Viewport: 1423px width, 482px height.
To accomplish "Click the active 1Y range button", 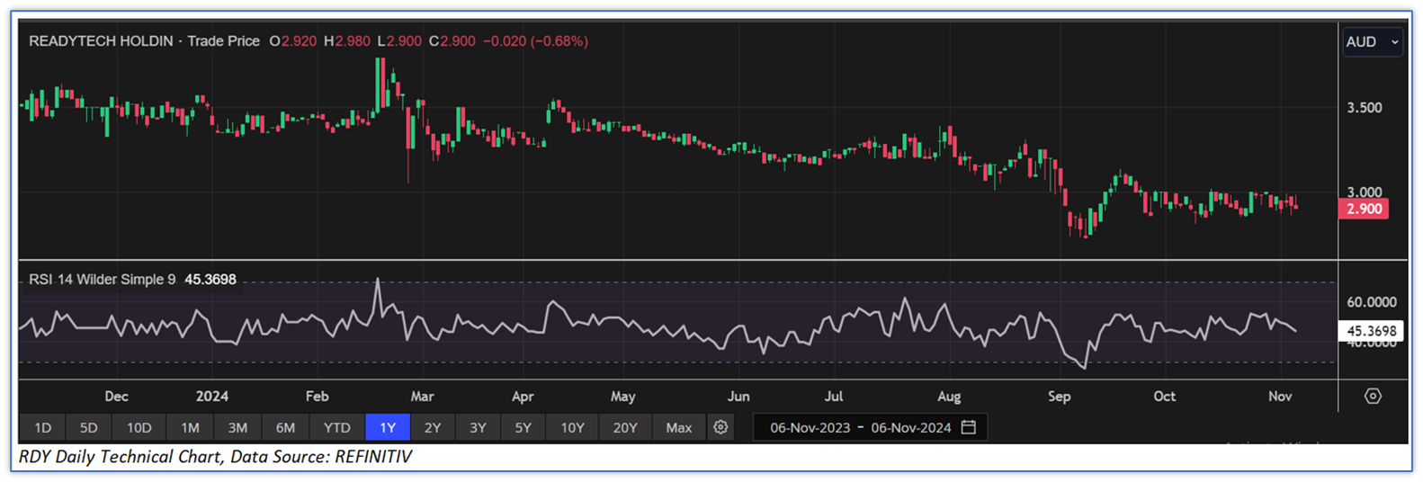I will click(x=388, y=427).
